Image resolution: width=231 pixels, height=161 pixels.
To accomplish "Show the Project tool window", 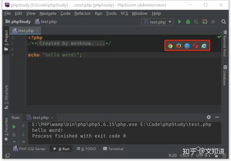I will point(6,40).
